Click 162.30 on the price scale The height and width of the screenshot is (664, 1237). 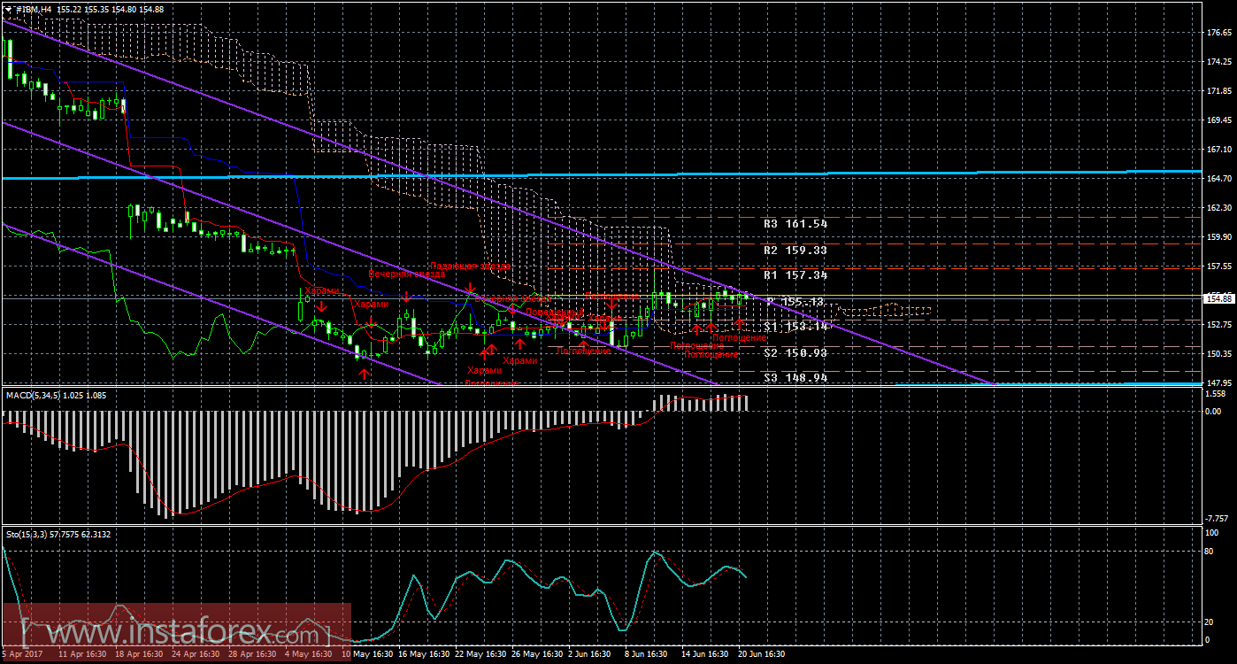pos(1219,207)
